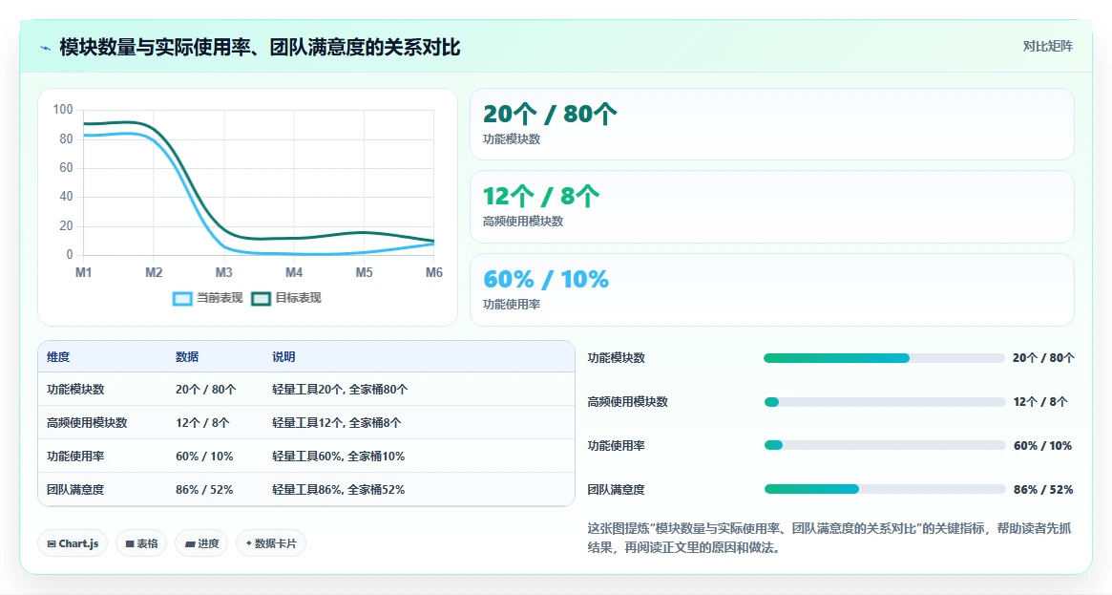Click the 20个 / 80个 data card

pos(771,124)
